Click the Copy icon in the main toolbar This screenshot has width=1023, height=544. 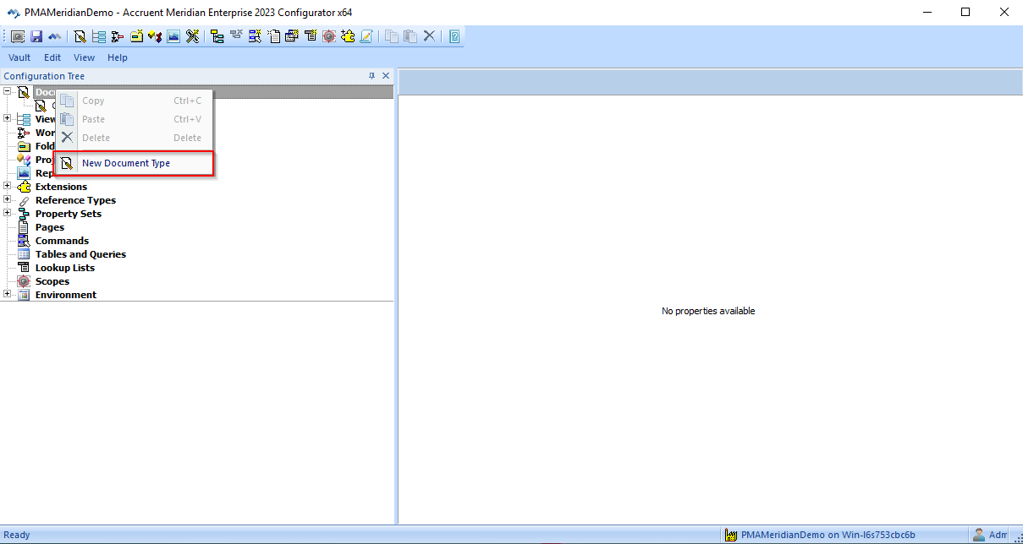pyautogui.click(x=392, y=36)
